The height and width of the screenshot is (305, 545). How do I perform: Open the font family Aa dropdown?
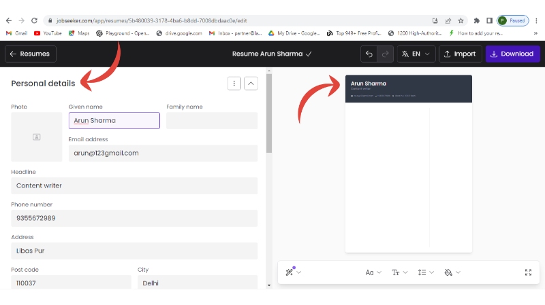tap(373, 272)
